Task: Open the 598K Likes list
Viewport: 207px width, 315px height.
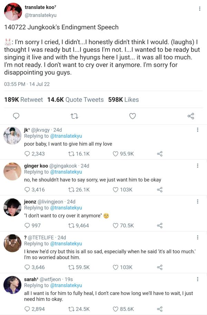Action: coord(123,100)
